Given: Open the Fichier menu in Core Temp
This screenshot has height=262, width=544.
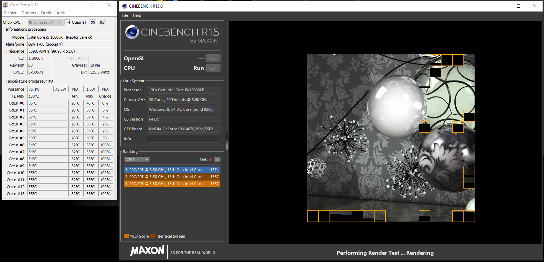Looking at the screenshot, I should pyautogui.click(x=10, y=13).
